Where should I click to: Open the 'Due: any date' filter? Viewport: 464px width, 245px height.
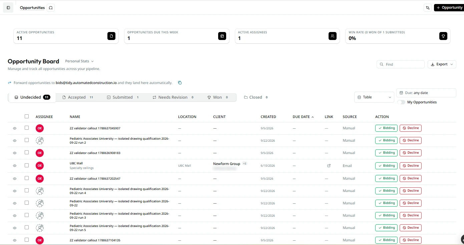pyautogui.click(x=426, y=93)
